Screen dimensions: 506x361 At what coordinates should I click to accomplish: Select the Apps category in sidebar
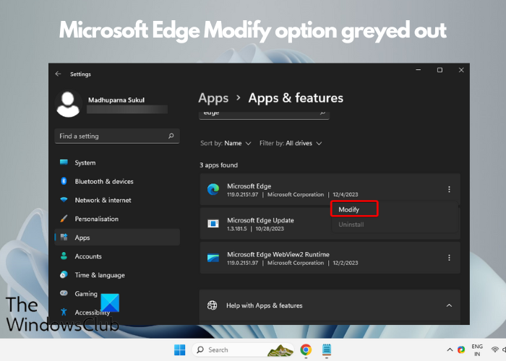(x=117, y=238)
